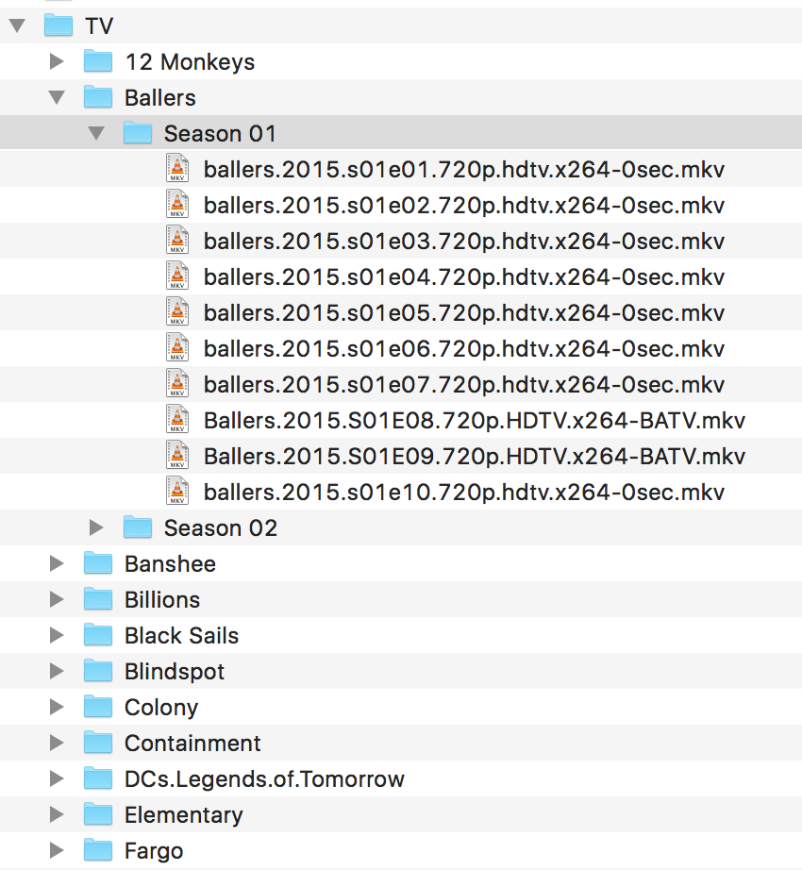Expand the Containment folder
Screen dimensions: 802x870
tap(57, 744)
